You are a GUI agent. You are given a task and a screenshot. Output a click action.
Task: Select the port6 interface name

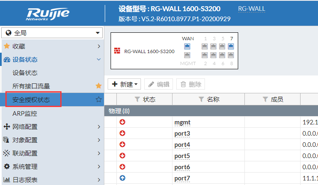(182, 167)
